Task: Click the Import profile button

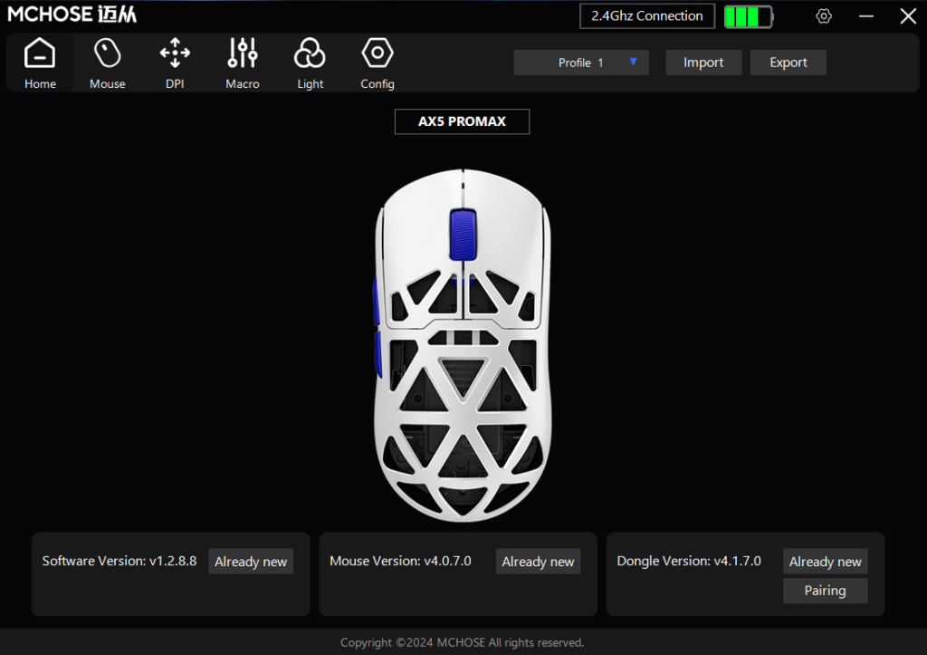Action: [703, 63]
